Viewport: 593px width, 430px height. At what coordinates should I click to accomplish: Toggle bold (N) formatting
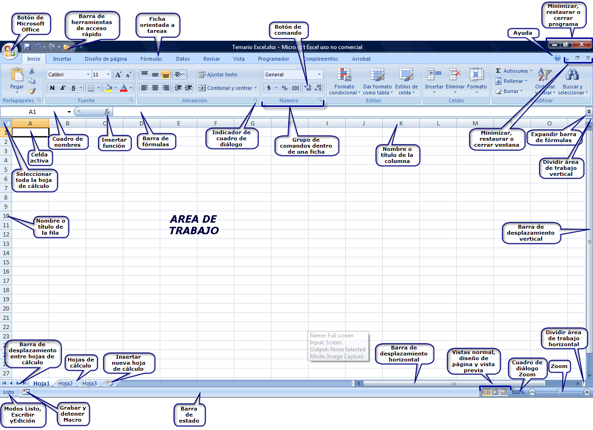(x=51, y=87)
